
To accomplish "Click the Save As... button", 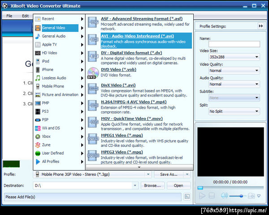I will pos(169,175).
